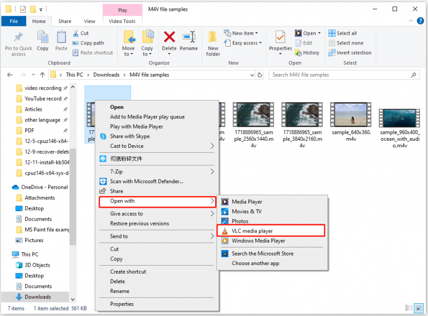Click Create shortcut in context menu
This screenshot has width=428, height=316.
click(158, 272)
